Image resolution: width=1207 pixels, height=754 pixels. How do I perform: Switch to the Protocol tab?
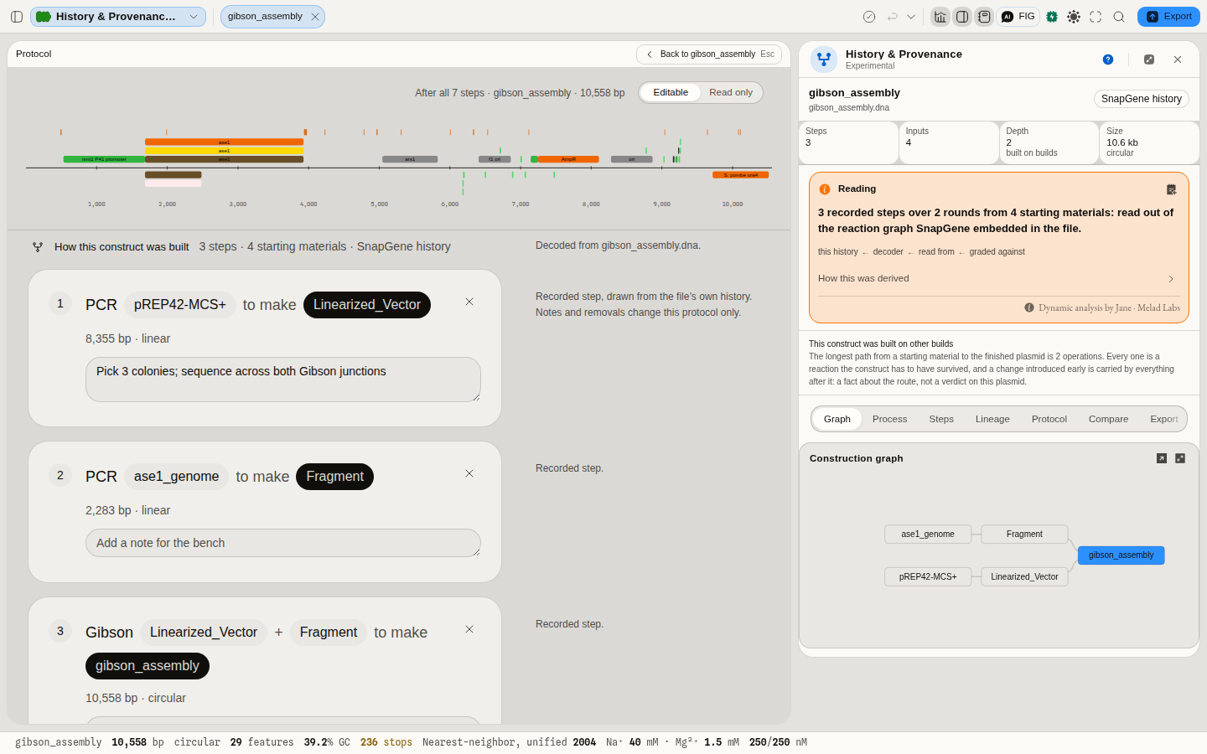tap(1049, 419)
